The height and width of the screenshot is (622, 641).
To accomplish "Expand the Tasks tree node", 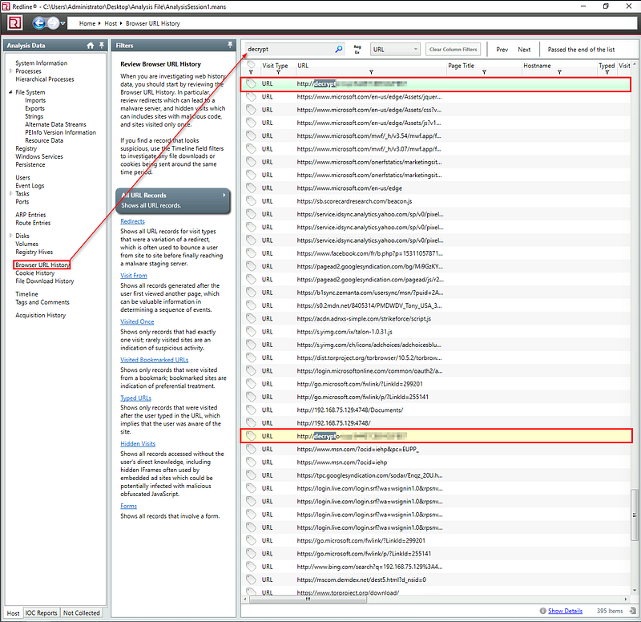I will point(10,193).
